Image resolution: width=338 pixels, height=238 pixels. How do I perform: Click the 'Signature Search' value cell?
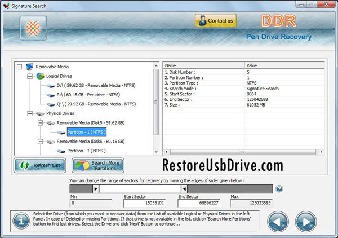(263, 89)
